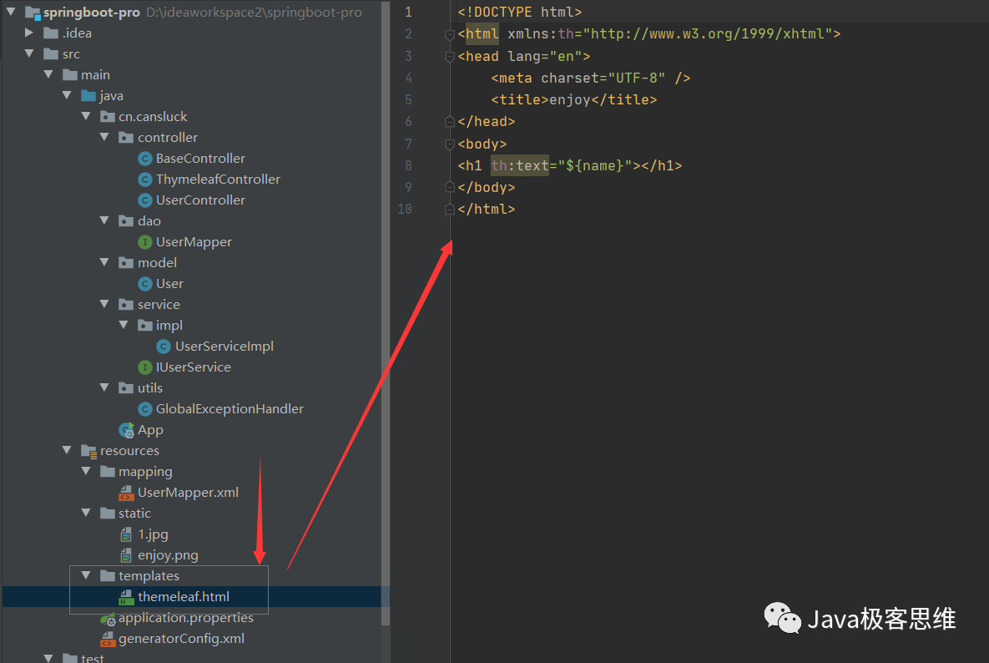Collapse the src folder arrow
989x663 pixels.
pyautogui.click(x=29, y=53)
